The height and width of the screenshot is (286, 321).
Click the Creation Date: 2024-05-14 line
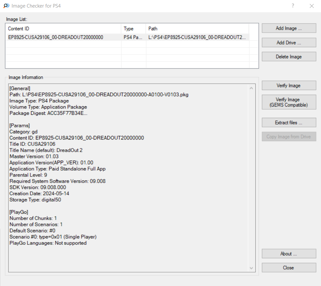(39, 193)
